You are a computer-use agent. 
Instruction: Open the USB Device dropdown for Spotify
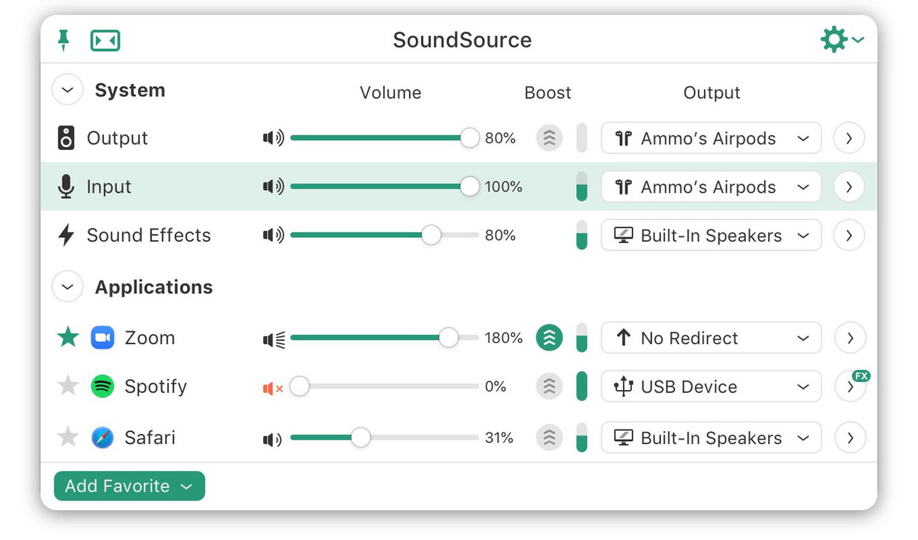(711, 386)
